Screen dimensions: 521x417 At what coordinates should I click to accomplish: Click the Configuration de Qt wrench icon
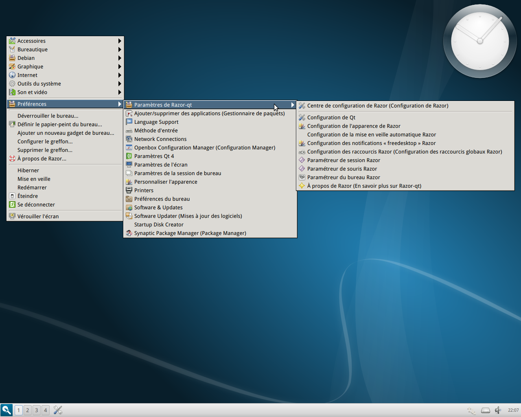point(302,117)
